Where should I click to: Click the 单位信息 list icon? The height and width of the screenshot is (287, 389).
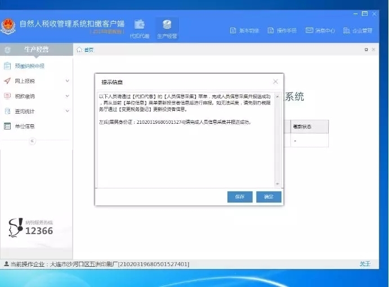tap(7, 126)
